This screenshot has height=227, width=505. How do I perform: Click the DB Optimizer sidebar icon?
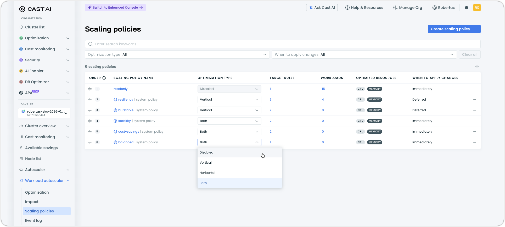coord(21,82)
